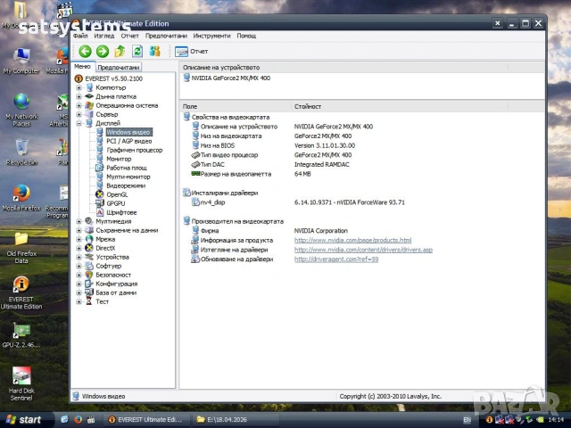Click the E:\18.04.2026 taskbar button
This screenshot has height=428, width=571.
pos(235,420)
